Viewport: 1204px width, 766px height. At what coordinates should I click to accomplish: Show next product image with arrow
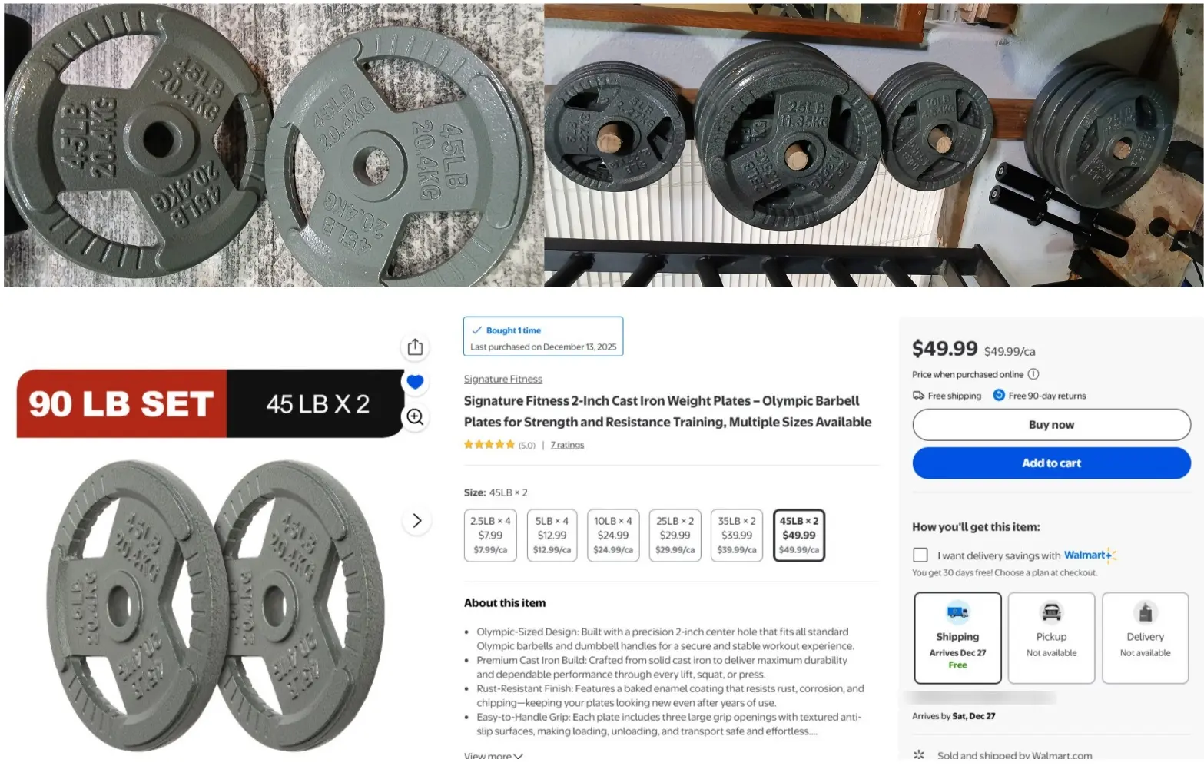[416, 521]
